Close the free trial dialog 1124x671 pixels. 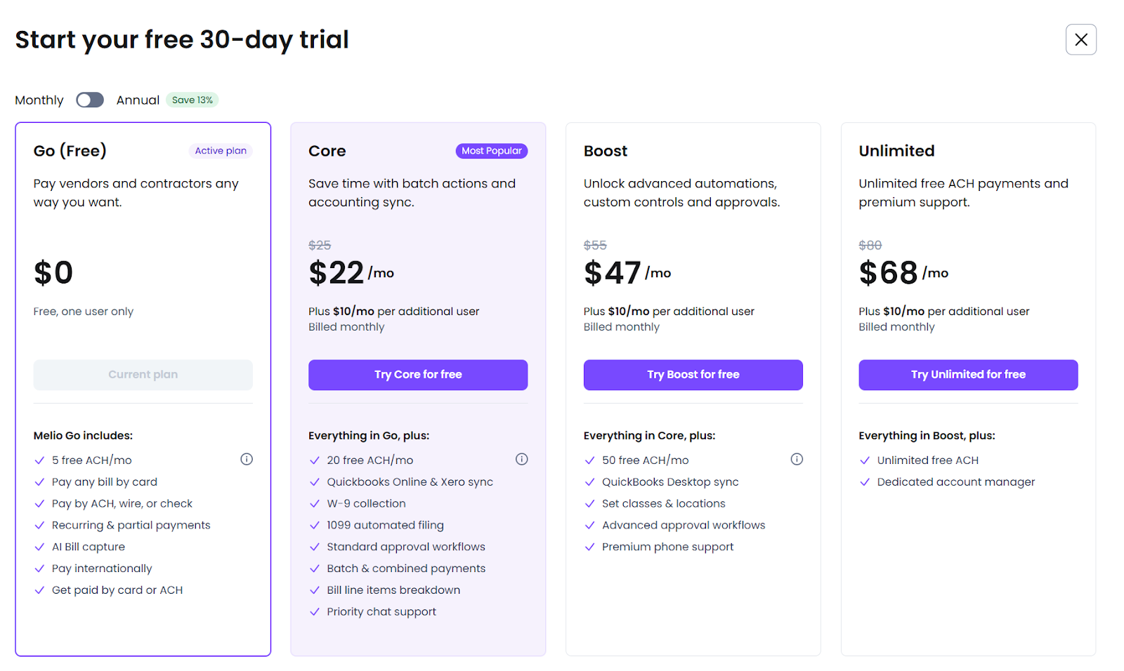click(x=1080, y=39)
